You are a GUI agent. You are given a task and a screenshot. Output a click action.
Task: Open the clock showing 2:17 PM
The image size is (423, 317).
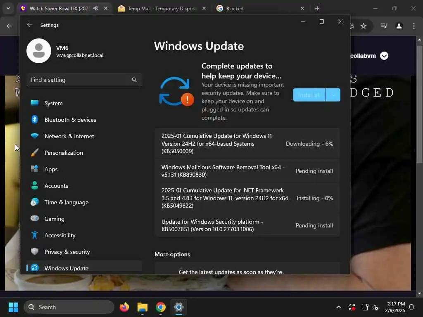click(395, 307)
